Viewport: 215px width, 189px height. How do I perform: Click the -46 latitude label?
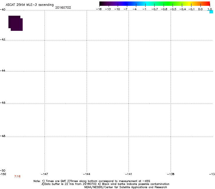[x=3, y=103]
